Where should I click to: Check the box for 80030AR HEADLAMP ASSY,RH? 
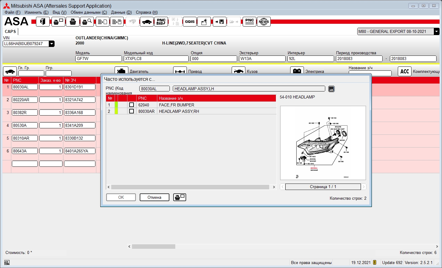131,111
